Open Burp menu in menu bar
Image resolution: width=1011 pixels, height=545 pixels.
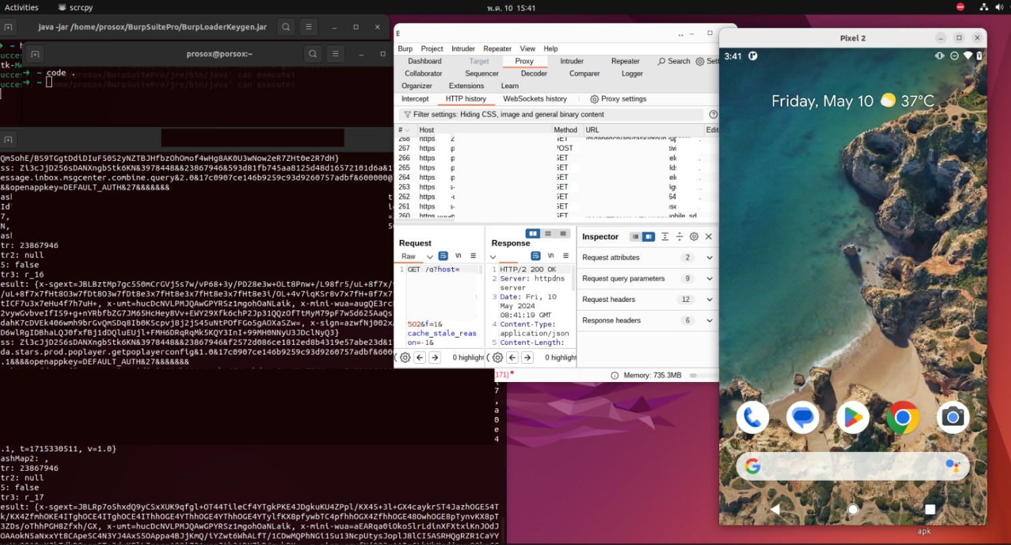pyautogui.click(x=405, y=49)
